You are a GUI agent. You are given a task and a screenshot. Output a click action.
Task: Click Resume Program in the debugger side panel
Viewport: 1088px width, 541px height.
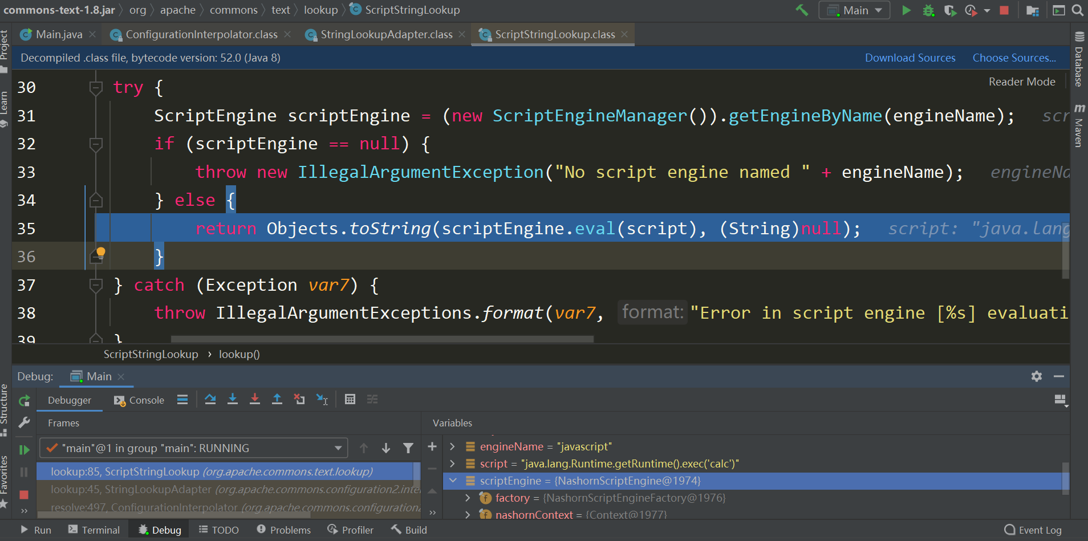pyautogui.click(x=24, y=449)
